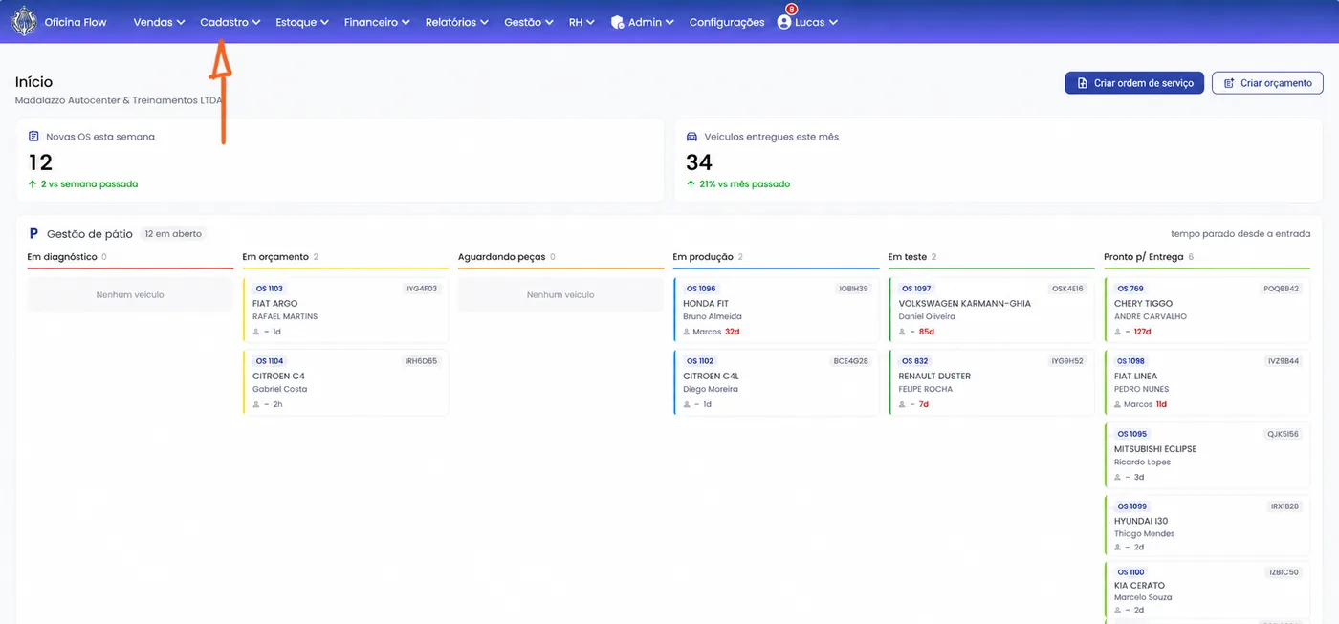Open the Admin dropdown menu
This screenshot has width=1339, height=624.
[642, 22]
